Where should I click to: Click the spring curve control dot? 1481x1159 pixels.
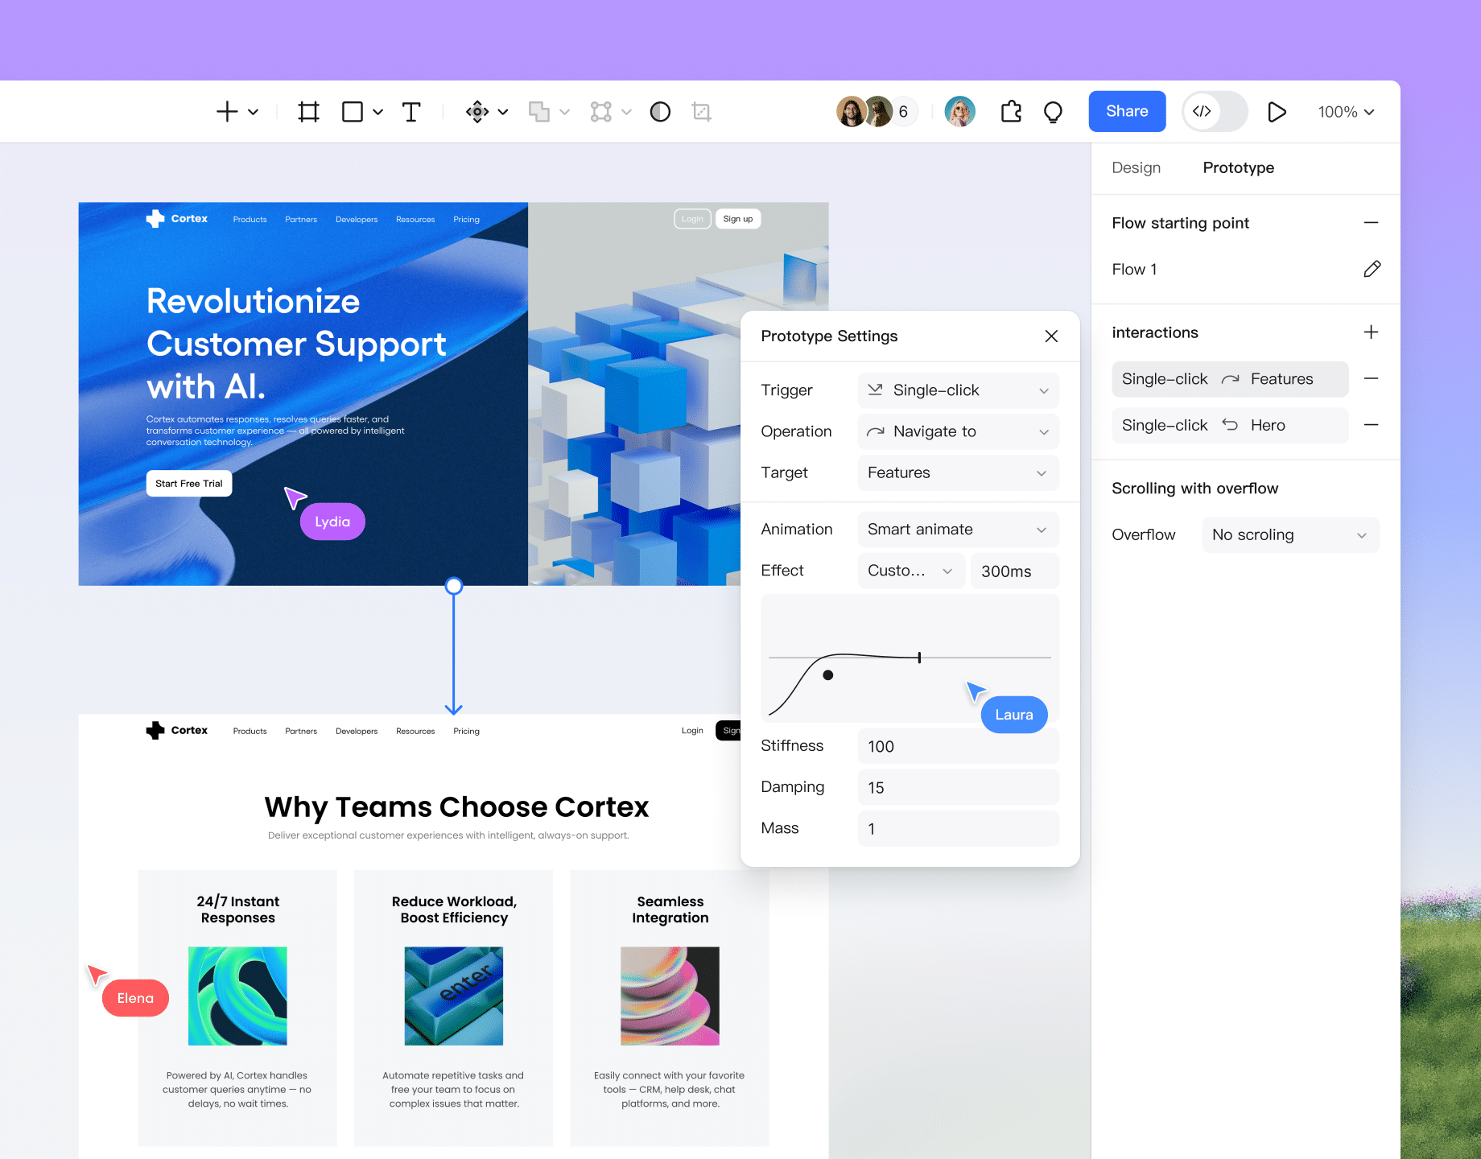[828, 675]
